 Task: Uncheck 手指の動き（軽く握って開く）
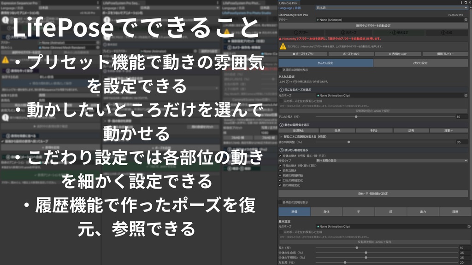coord(280,166)
